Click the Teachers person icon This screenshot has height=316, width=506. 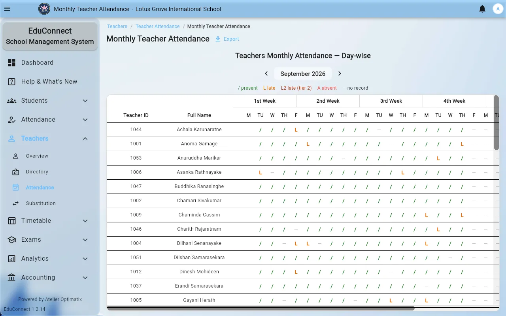coord(12,138)
